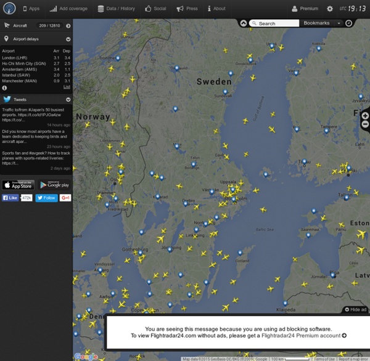Click the Kokkola airport marker
The image size is (370, 361).
coord(319,49)
